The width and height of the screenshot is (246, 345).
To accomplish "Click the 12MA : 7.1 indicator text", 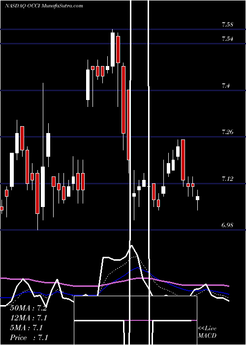I will point(29,318).
